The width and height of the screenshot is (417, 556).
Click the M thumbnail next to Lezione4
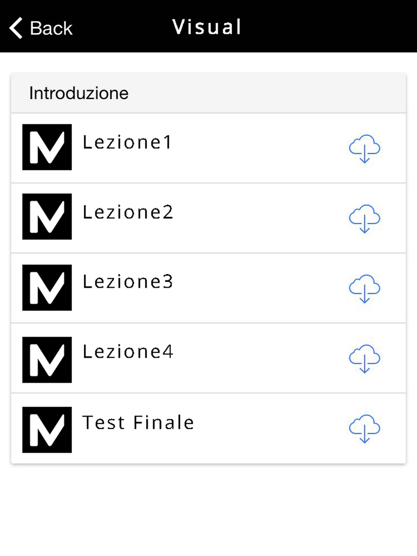[47, 360]
